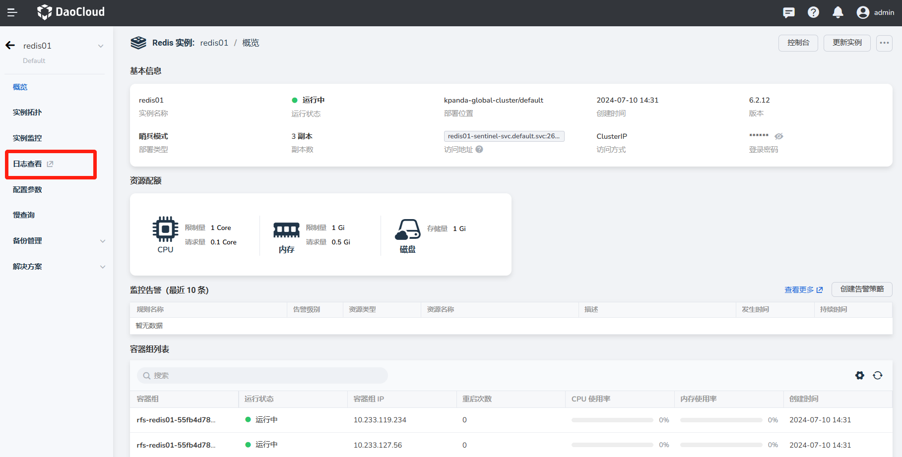Expand the 解决方案 submenu
902x457 pixels.
[103, 267]
